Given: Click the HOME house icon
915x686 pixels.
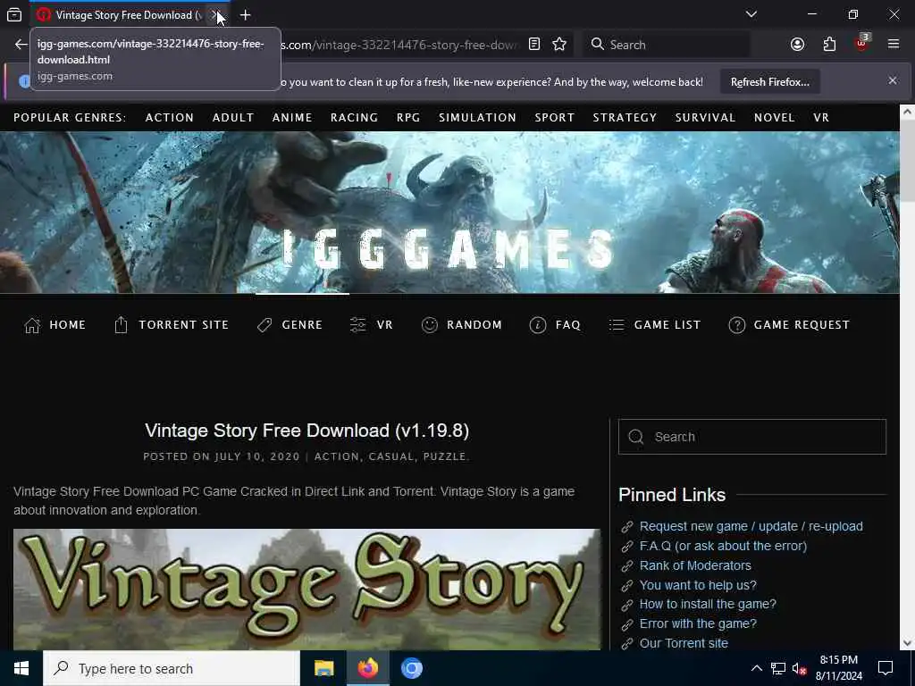Looking at the screenshot, I should pos(32,325).
